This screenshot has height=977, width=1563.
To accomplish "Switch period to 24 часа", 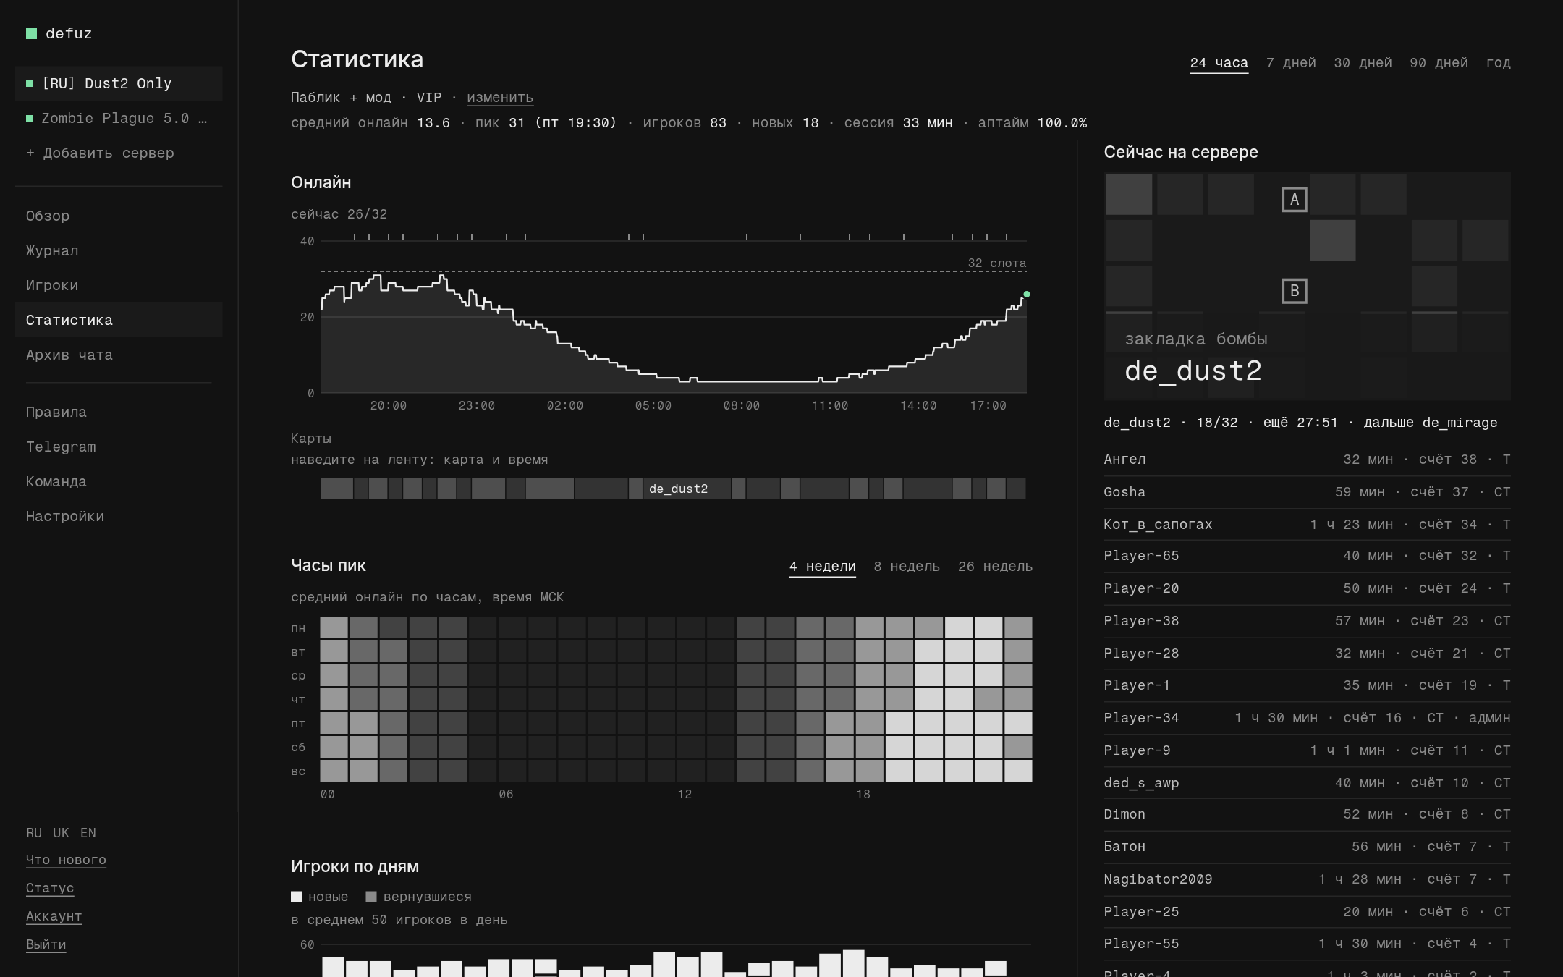I will click(1219, 63).
